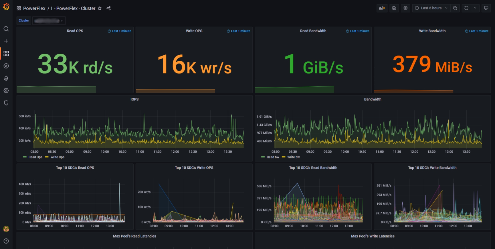Image resolution: width=495 pixels, height=249 pixels.
Task: Open the Dashboards icon in sidebar
Action: (6, 53)
